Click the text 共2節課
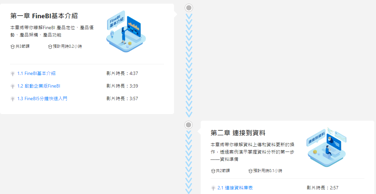This screenshot has width=376, height=194. 223,171
